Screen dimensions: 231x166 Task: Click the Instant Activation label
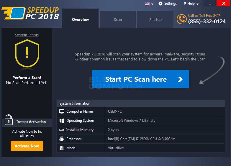point(31,122)
